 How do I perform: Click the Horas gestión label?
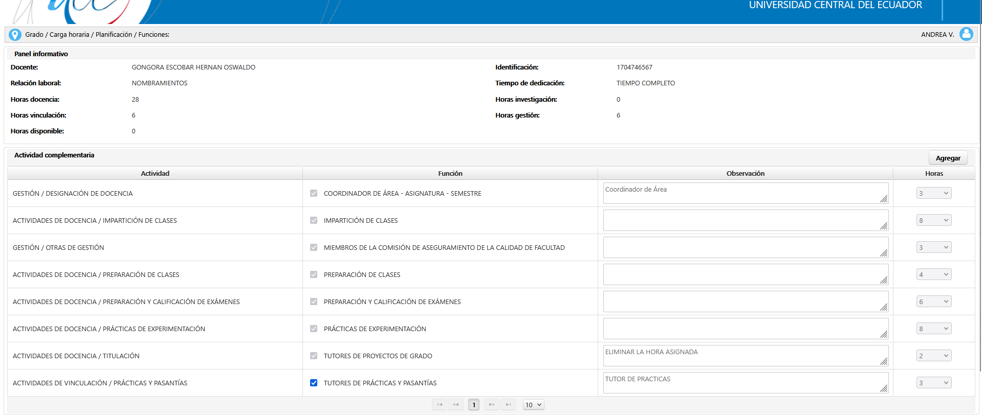point(517,115)
